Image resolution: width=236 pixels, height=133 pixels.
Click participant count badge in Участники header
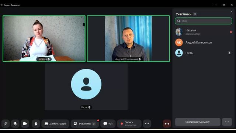[195, 14]
